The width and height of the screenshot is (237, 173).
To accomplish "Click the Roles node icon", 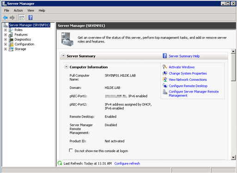I will coord(11,30).
